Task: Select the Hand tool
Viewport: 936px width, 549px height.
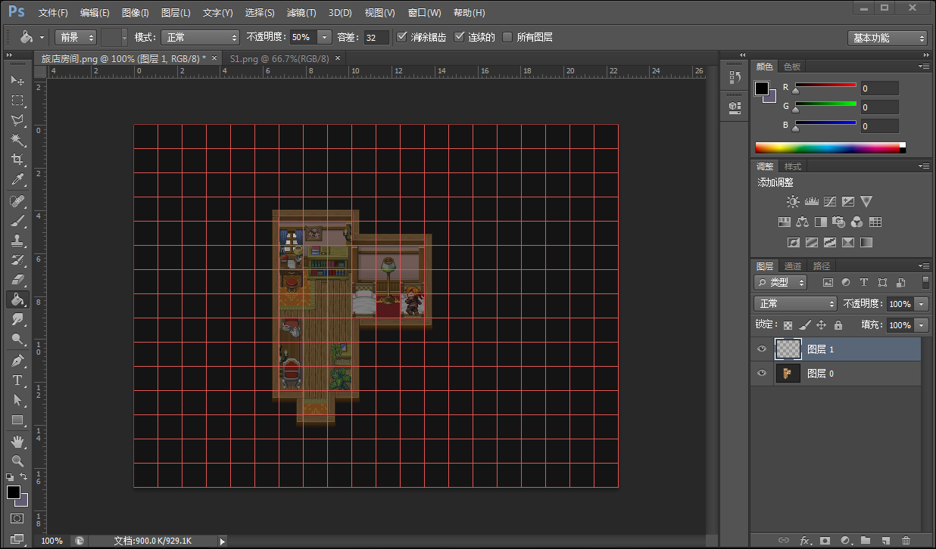Action: coord(17,441)
